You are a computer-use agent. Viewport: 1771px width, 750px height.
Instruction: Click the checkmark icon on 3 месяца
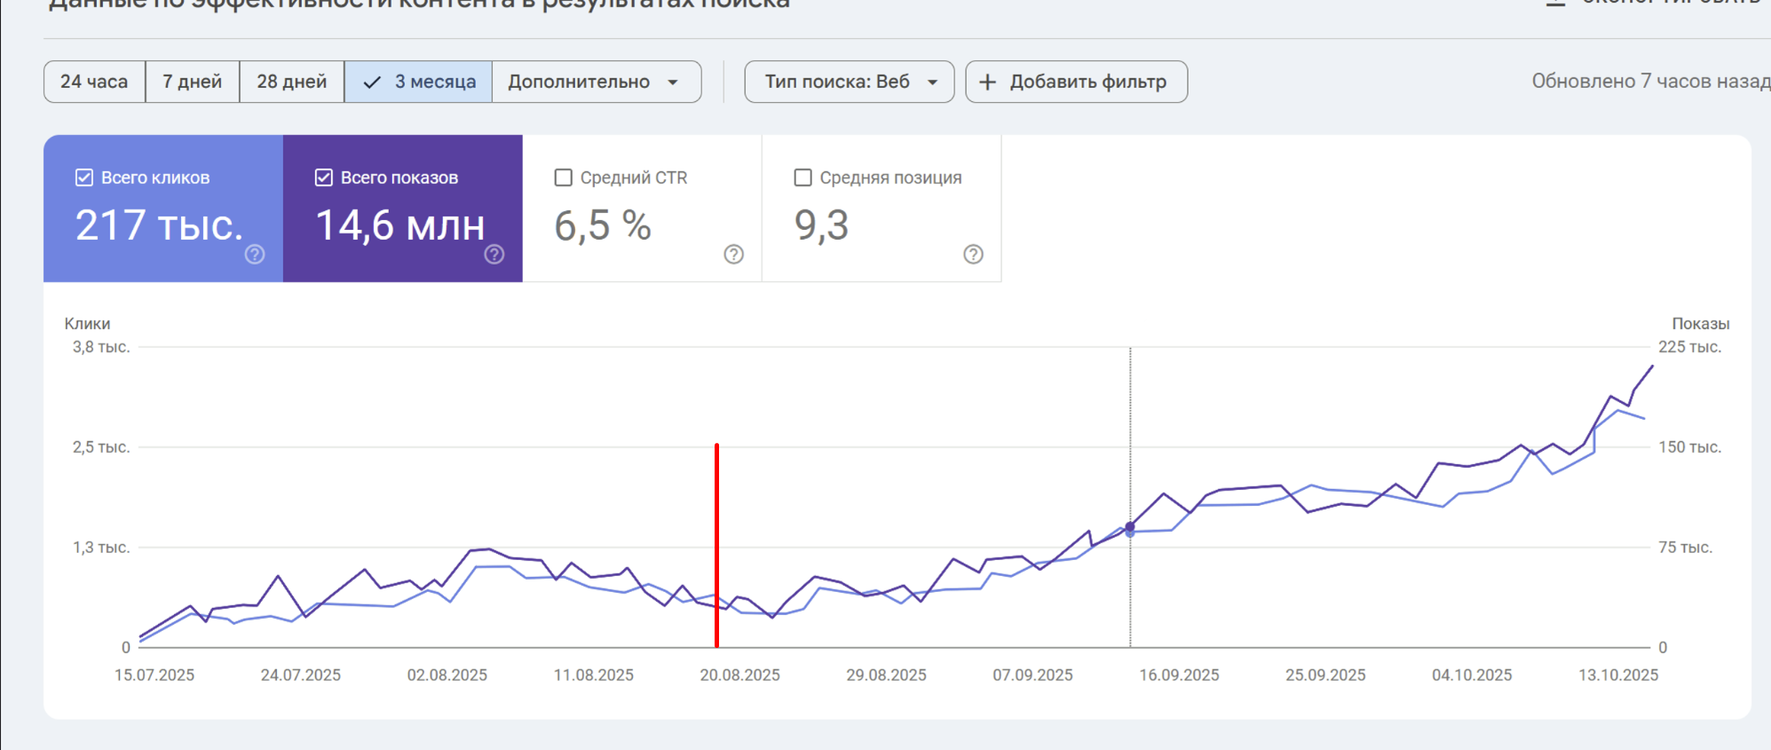[x=373, y=83]
